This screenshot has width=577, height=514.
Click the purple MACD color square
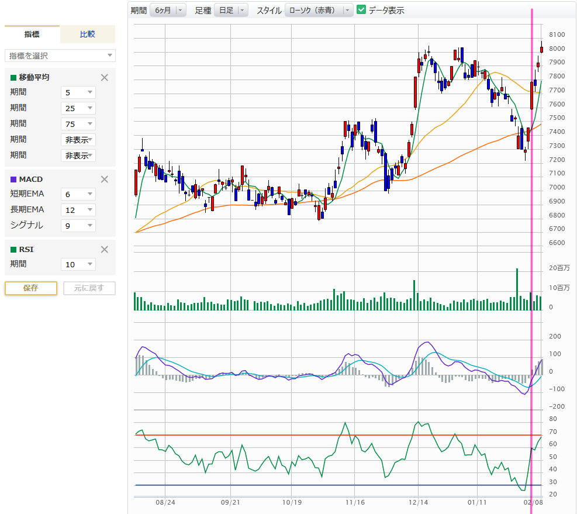[x=13, y=180]
